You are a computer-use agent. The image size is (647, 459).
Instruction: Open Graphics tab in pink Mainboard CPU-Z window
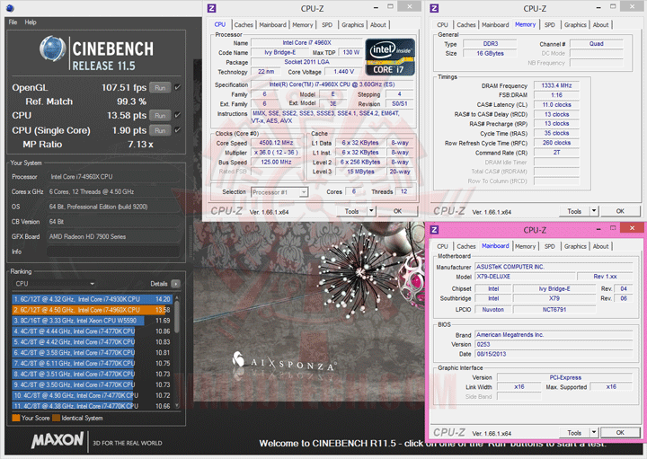coord(575,246)
